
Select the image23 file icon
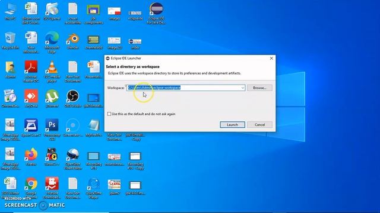[115, 43]
